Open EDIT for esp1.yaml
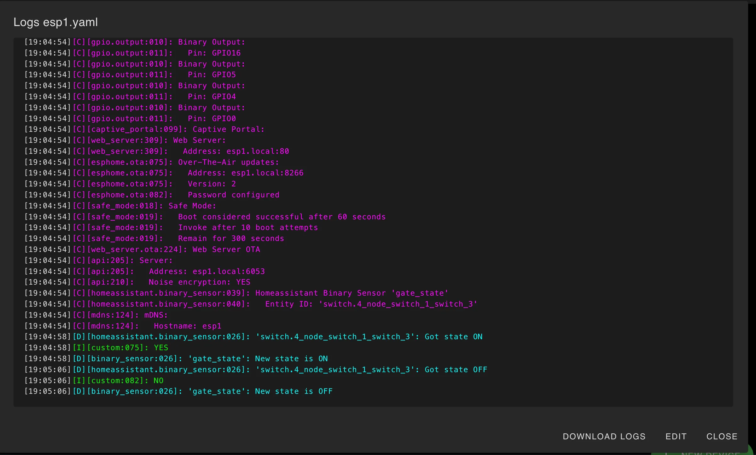The image size is (756, 455). coord(676,436)
